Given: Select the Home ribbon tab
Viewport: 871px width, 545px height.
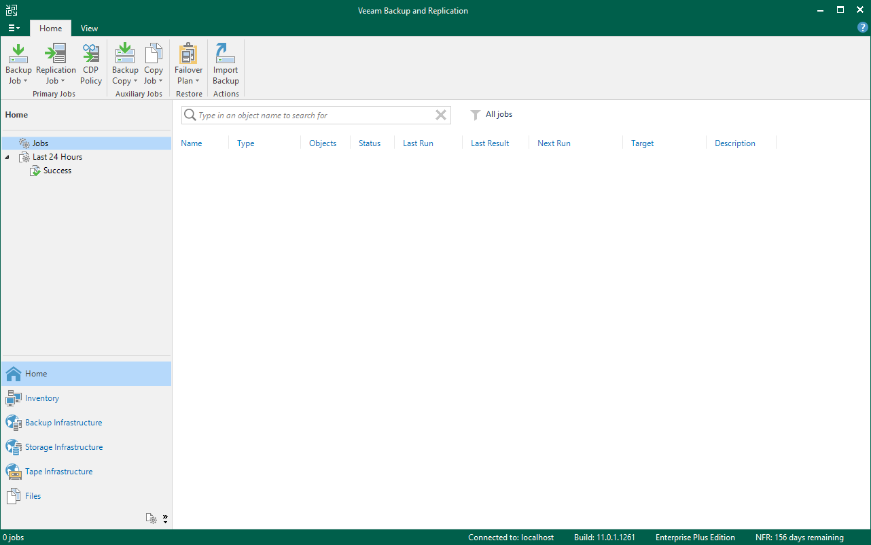Looking at the screenshot, I should tap(50, 29).
